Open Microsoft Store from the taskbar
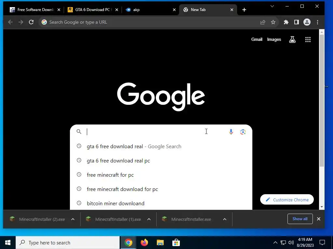The height and width of the screenshot is (249, 333). pos(176,243)
